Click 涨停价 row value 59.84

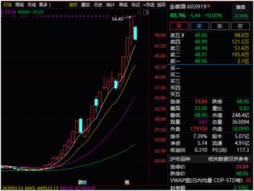(242, 167)
